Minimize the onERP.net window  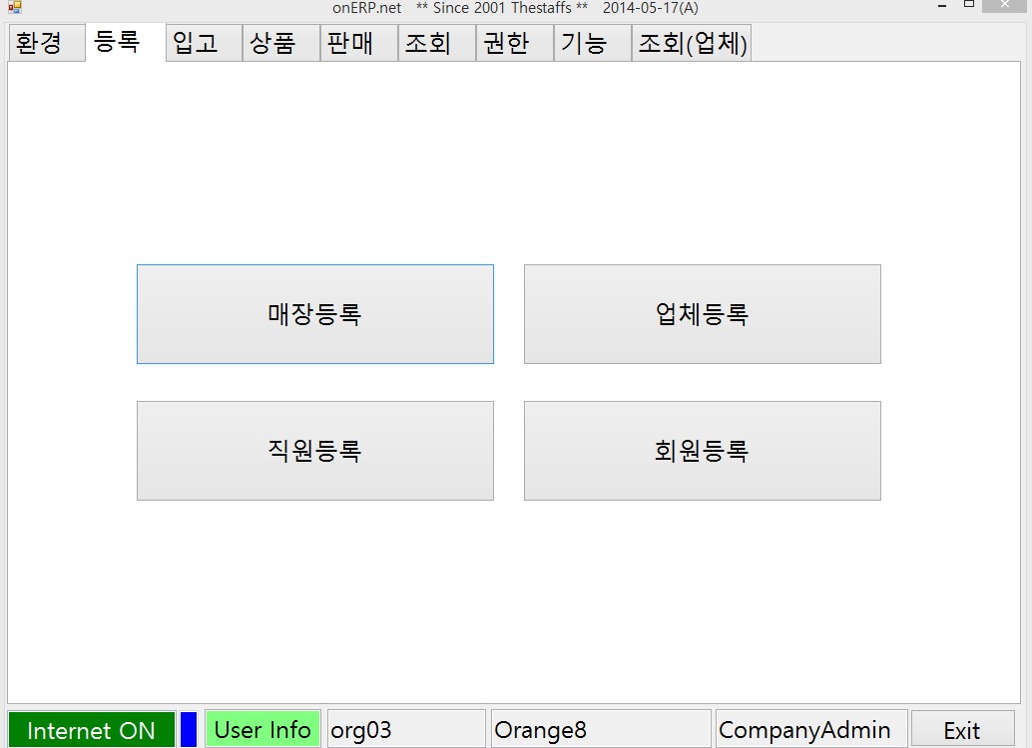tap(942, 6)
